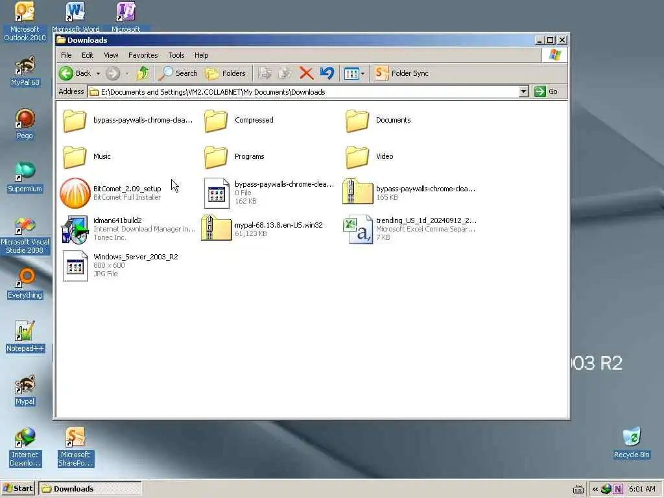Select the Music folder
Screen dimensions: 664x498
click(87, 157)
